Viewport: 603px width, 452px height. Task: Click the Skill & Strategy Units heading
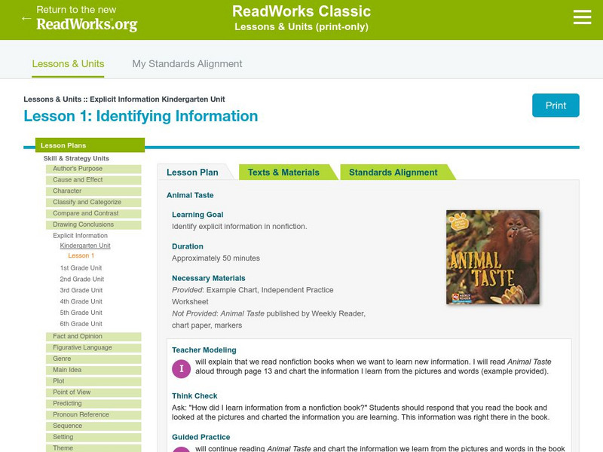click(x=76, y=158)
